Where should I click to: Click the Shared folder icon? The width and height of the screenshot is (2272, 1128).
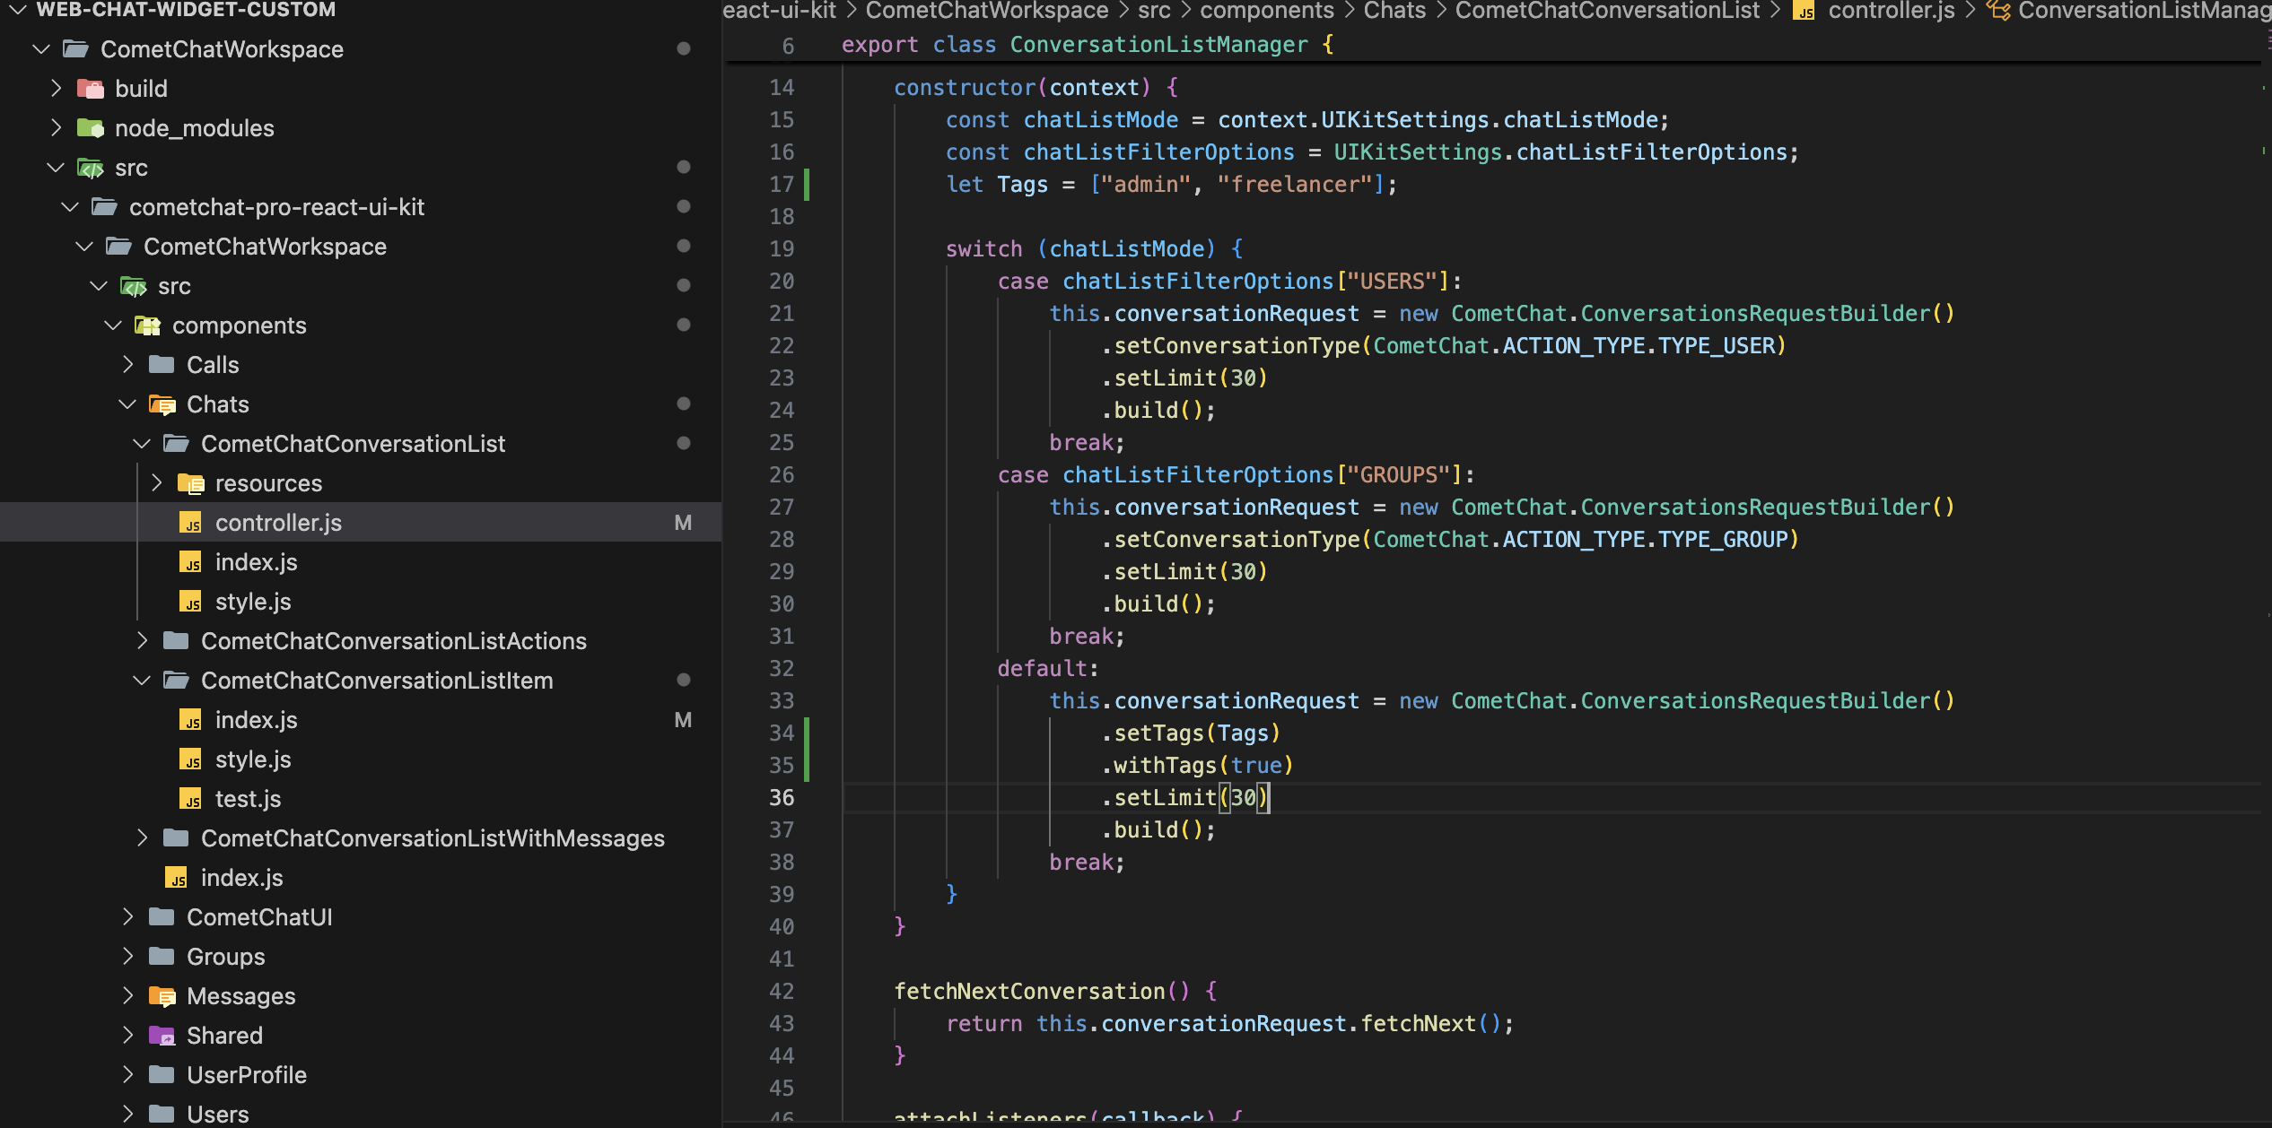[x=162, y=1036]
